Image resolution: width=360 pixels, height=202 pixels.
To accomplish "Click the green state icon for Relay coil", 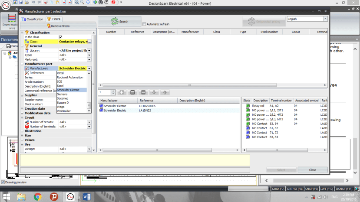I will click(248, 106).
